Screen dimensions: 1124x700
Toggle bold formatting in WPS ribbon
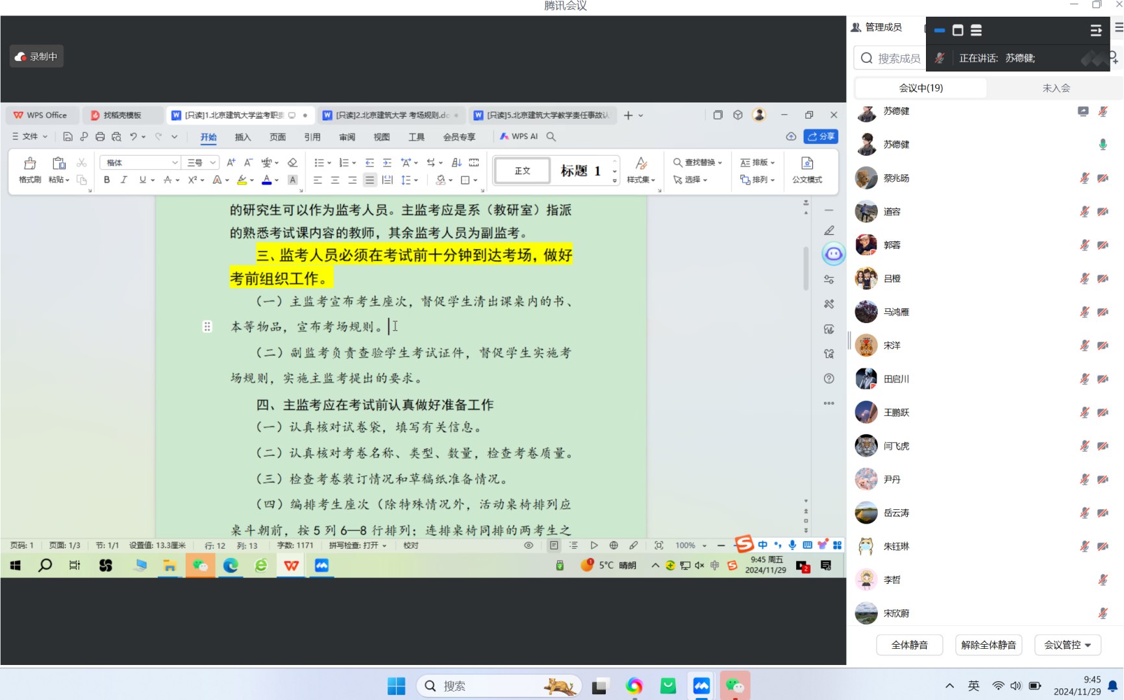tap(106, 180)
